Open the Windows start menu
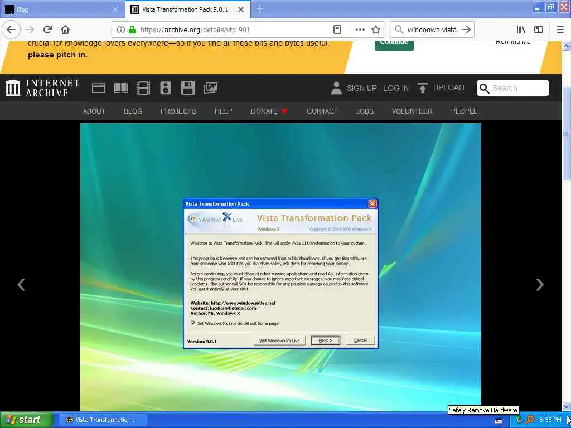The width and height of the screenshot is (571, 428). pos(26,420)
